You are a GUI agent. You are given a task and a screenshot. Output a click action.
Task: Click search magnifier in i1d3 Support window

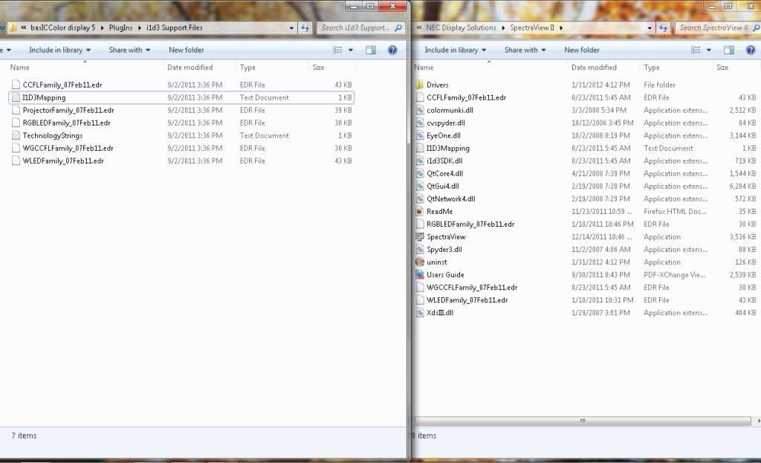tap(398, 27)
